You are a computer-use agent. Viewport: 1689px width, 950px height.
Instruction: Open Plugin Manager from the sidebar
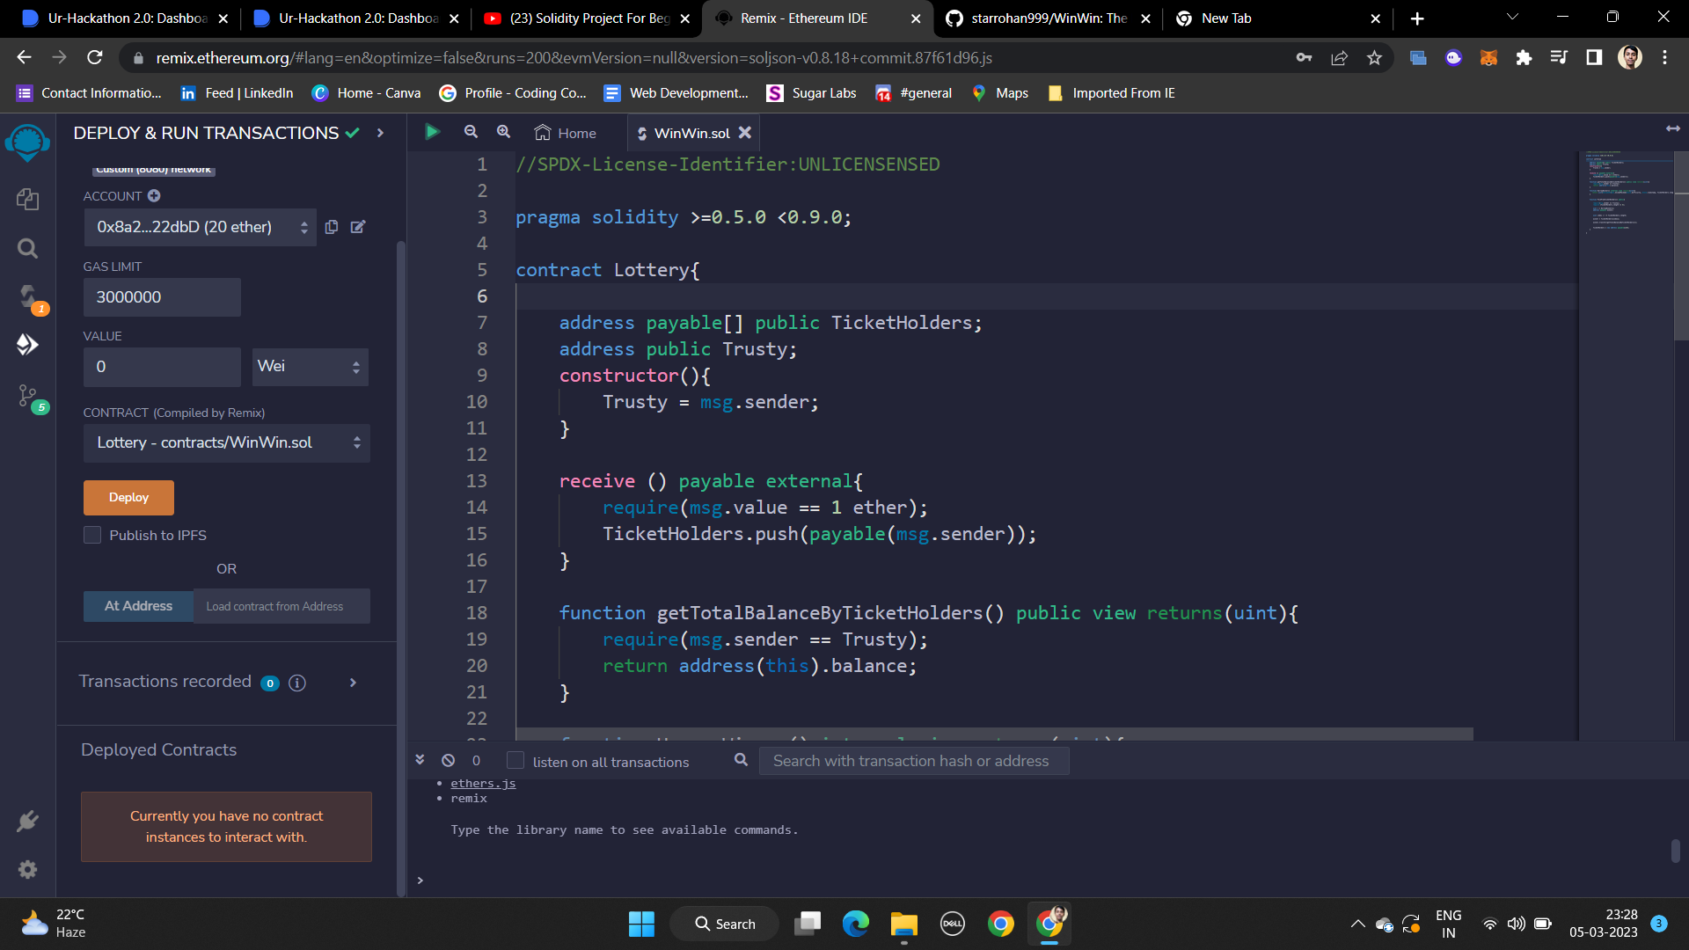(27, 822)
